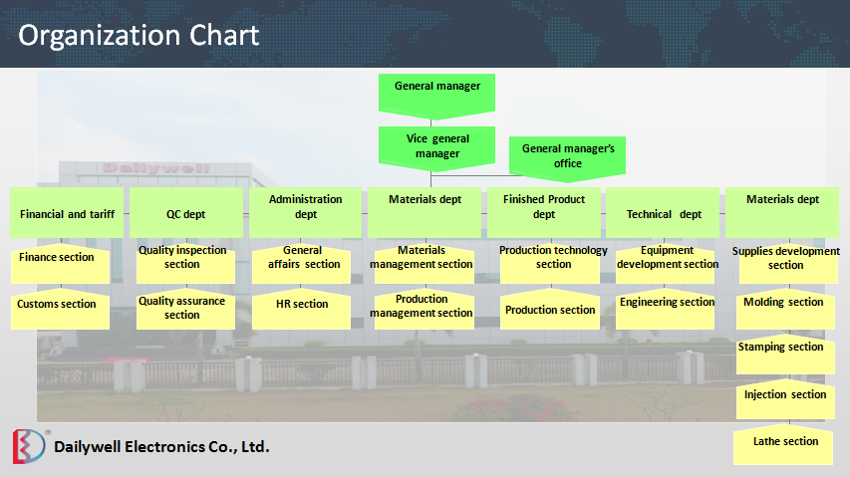850x477 pixels.
Task: Click the Dailywell red logo icon
Action: coord(29,447)
